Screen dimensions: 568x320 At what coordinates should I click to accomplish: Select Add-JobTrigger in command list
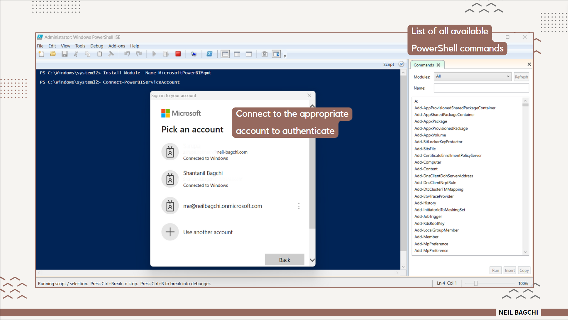pos(428,216)
